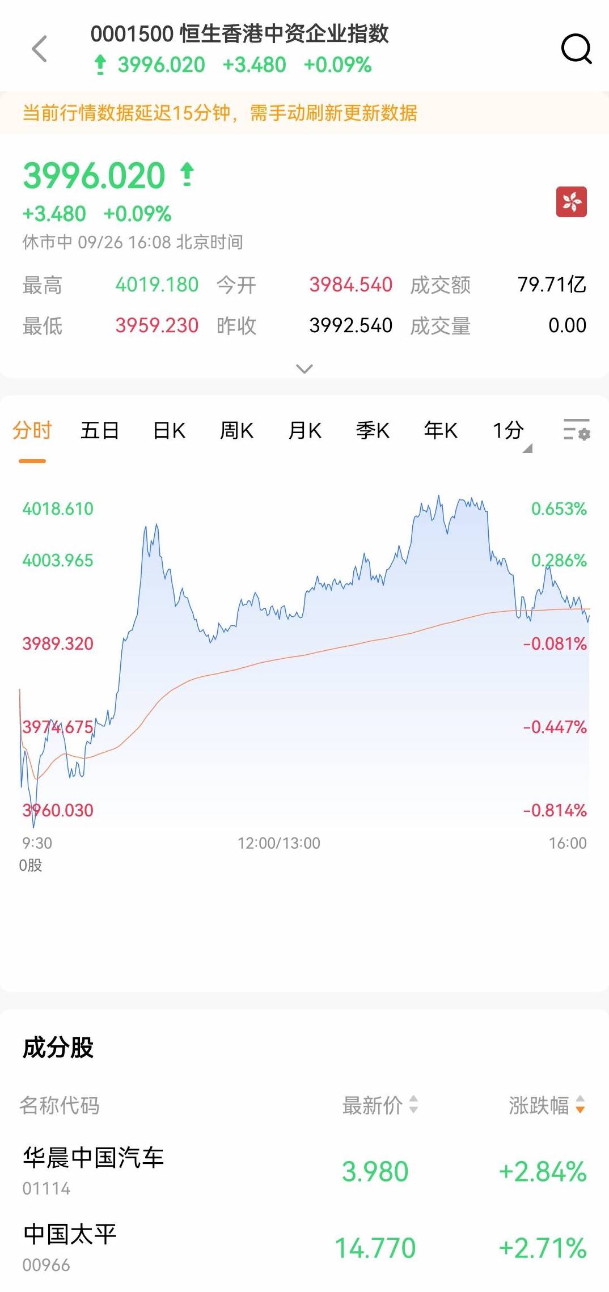
Task: Sort constituents by 最新价
Action: 380,1105
